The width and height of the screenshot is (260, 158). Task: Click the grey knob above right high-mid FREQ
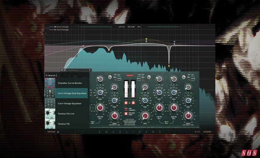173,79
